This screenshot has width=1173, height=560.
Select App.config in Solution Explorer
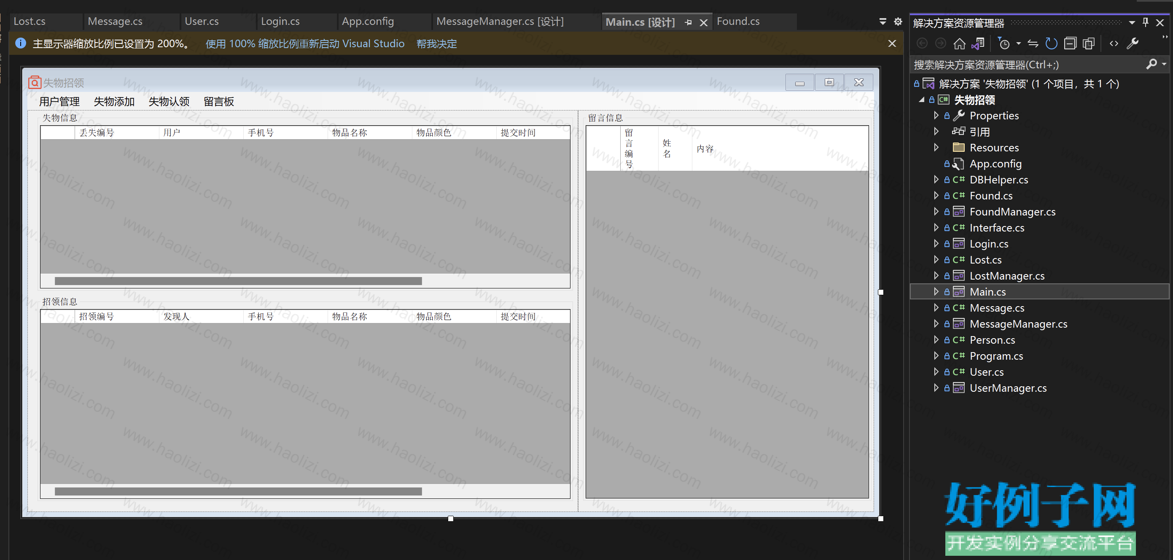pyautogui.click(x=995, y=164)
